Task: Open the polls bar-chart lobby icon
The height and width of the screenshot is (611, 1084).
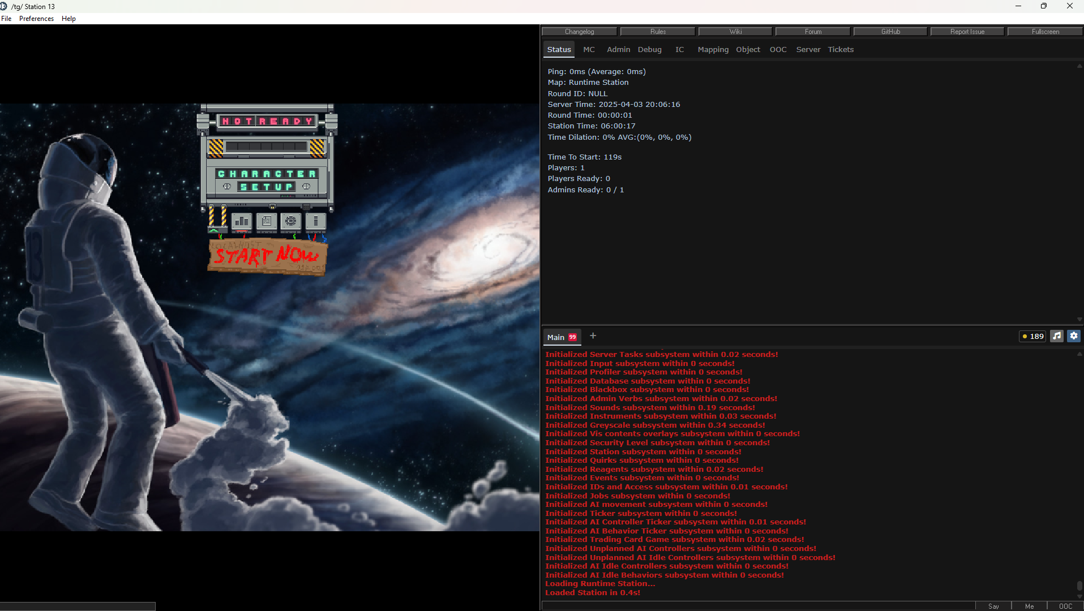Action: click(242, 221)
